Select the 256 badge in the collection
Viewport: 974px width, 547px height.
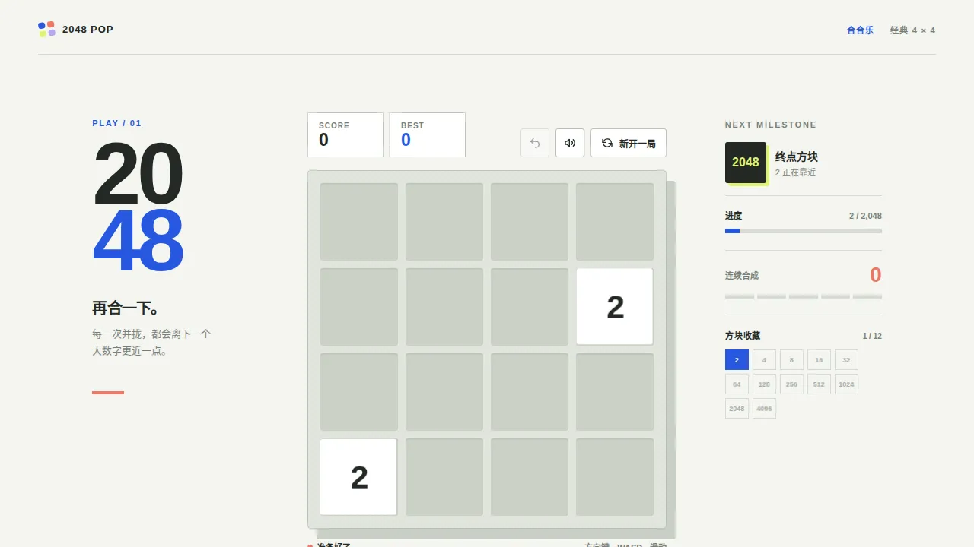(x=792, y=384)
